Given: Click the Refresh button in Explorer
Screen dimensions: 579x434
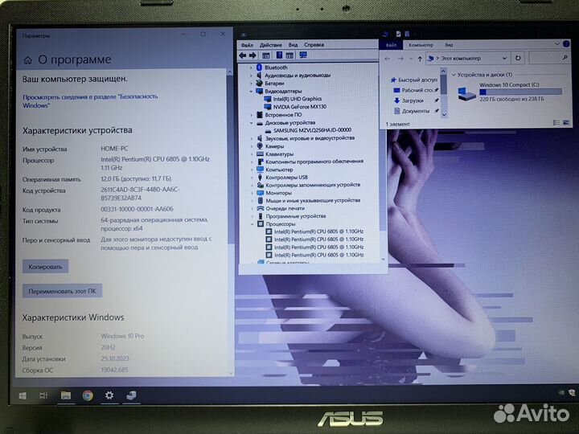Looking at the screenshot, I should (518, 59).
